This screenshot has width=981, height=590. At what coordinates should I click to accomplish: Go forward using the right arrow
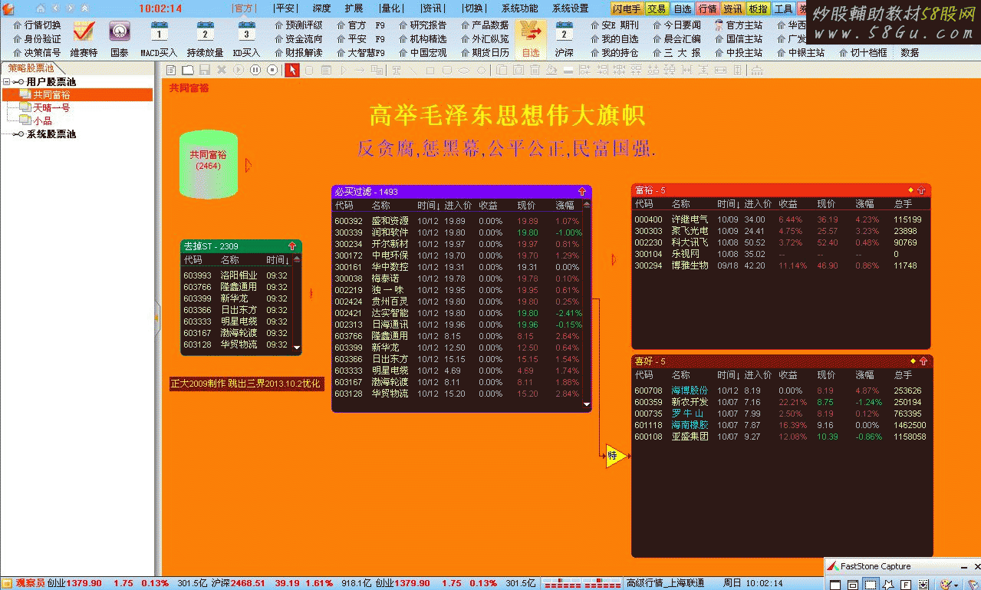pos(69,8)
